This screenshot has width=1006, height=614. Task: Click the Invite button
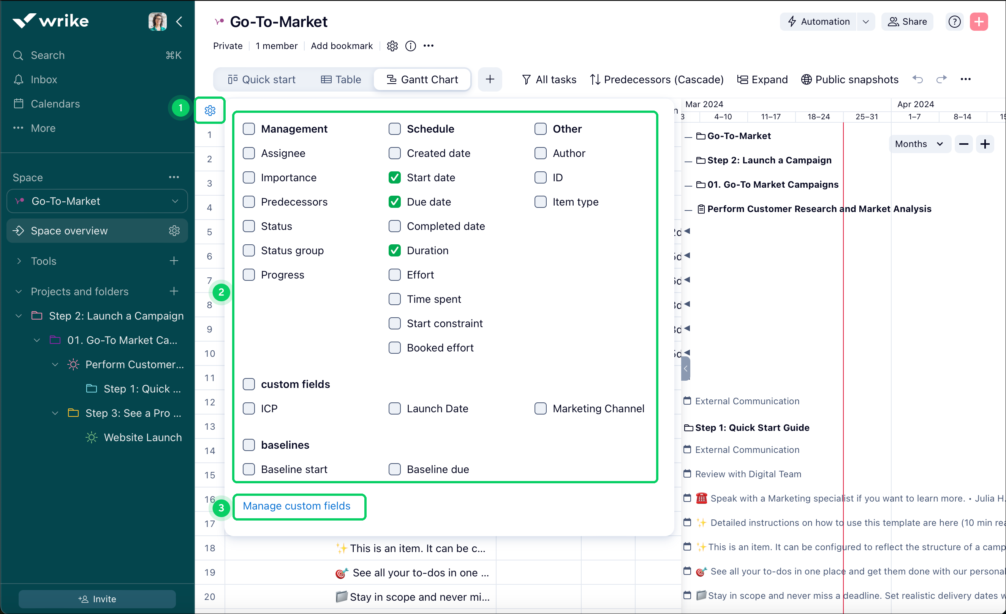tap(97, 598)
